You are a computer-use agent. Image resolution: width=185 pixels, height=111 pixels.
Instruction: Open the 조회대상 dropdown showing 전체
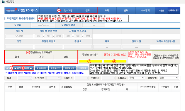(x=137, y=78)
